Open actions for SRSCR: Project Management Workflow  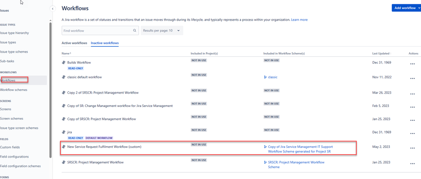(x=413, y=164)
